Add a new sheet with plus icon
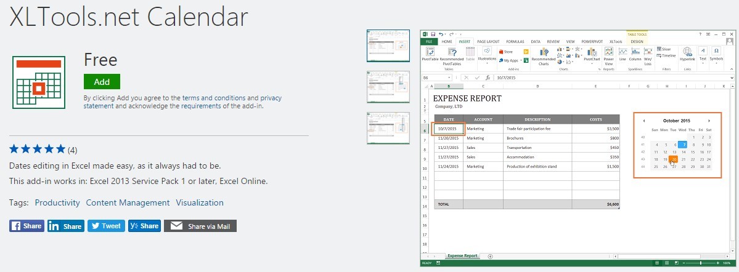 tap(490, 256)
